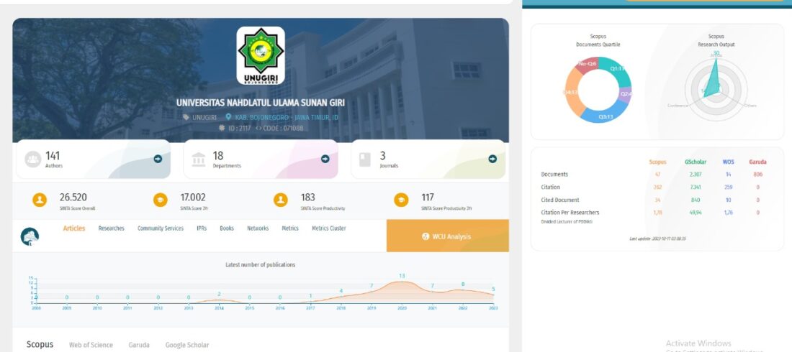Click the authors group icon
The height and width of the screenshot is (352, 792).
pos(33,159)
